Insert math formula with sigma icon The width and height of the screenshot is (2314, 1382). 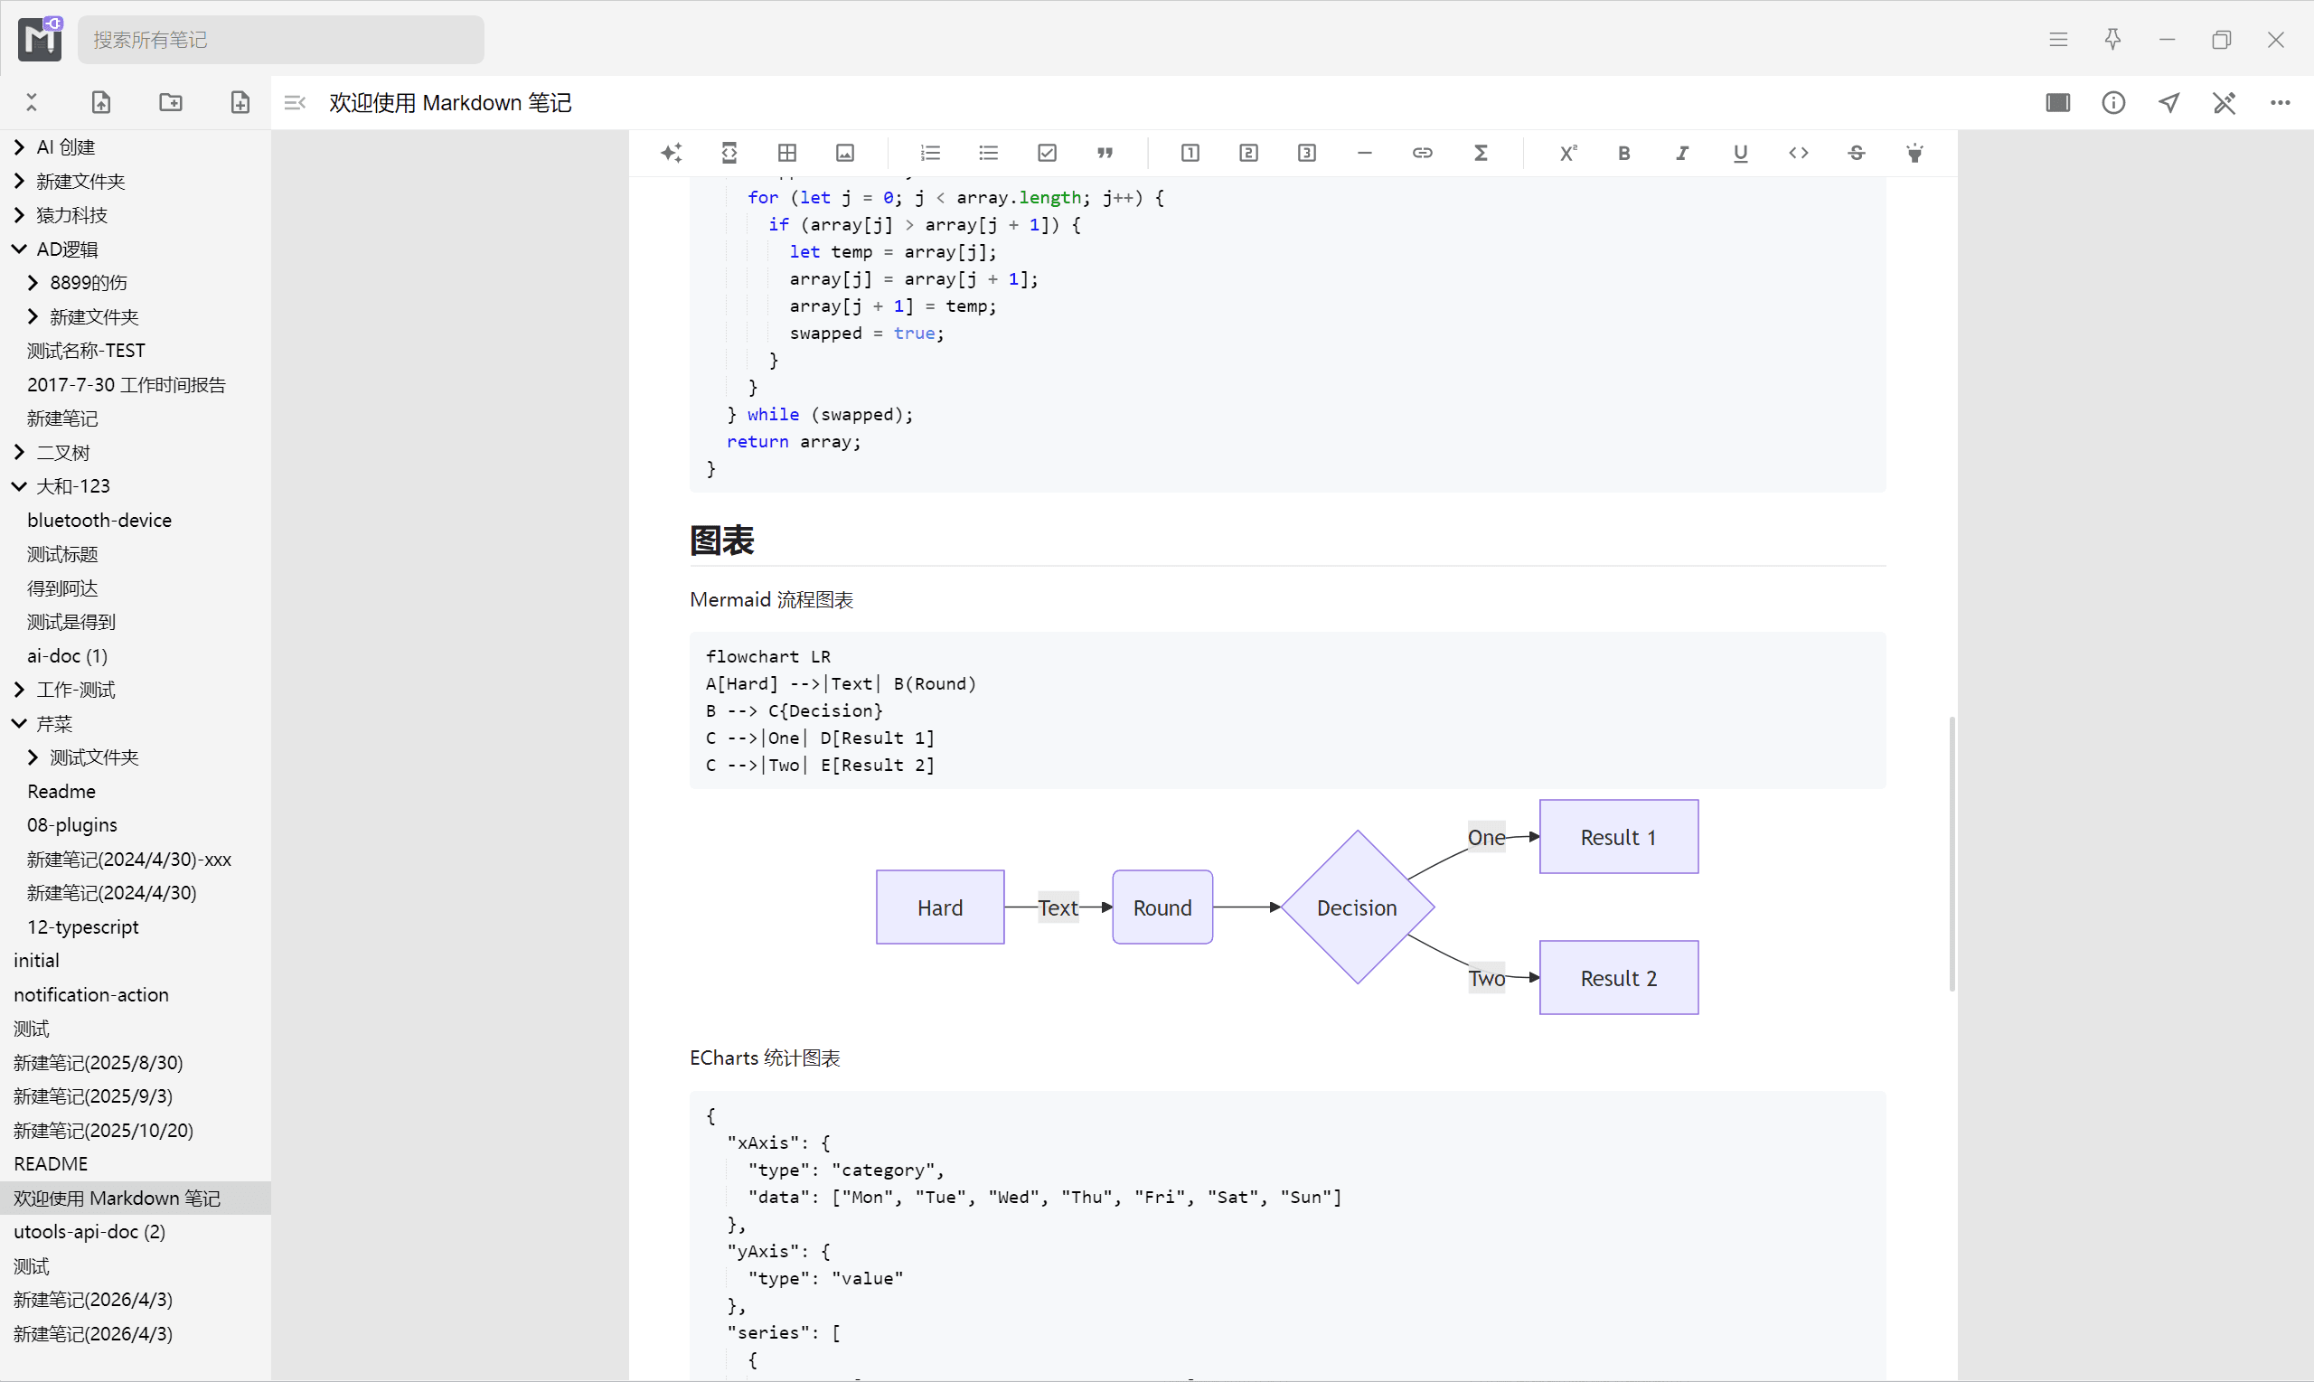coord(1481,153)
